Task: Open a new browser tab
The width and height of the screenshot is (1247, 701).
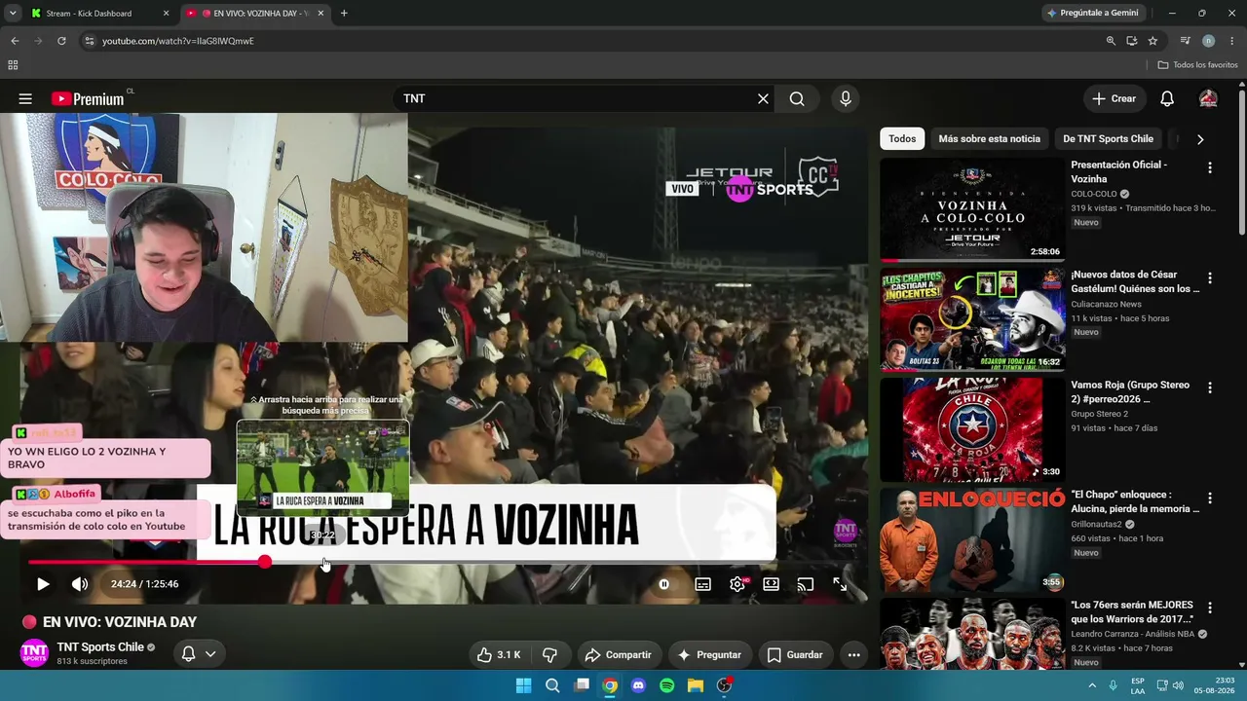Action: point(344,14)
